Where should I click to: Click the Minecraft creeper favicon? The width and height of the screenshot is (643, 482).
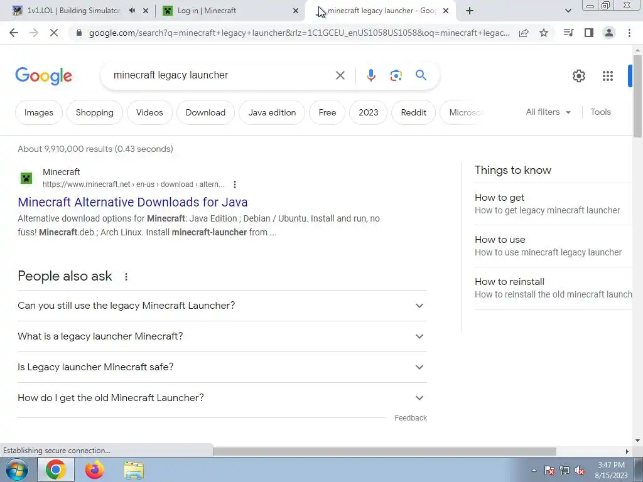26,178
